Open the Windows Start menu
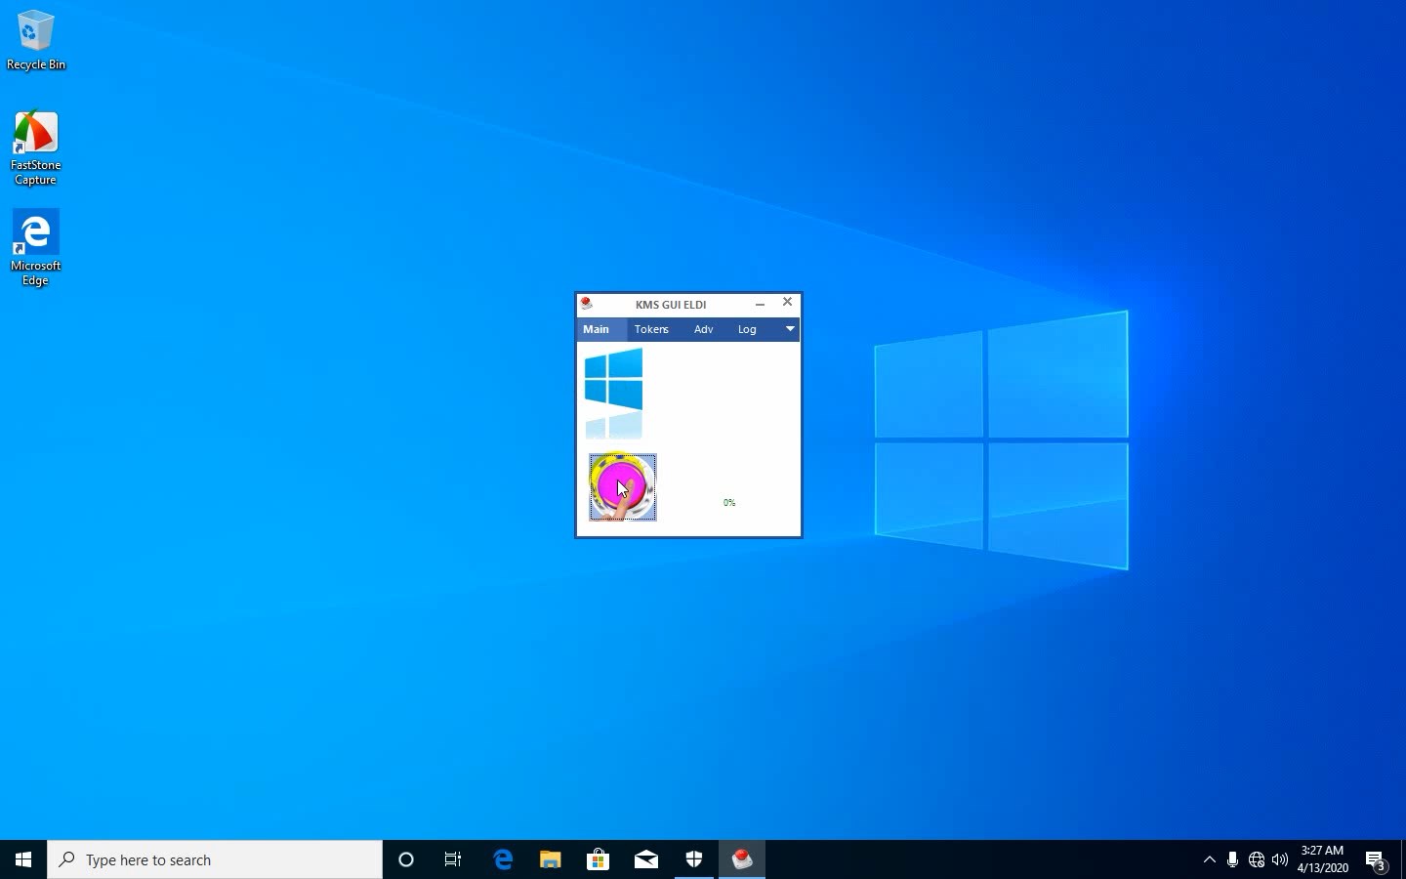The image size is (1406, 879). coord(23,859)
